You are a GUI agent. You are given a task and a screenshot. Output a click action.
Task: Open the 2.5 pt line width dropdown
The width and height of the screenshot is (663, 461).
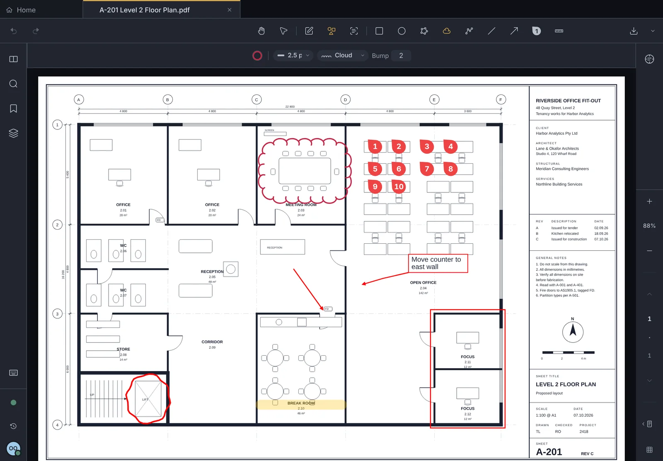[x=293, y=56]
